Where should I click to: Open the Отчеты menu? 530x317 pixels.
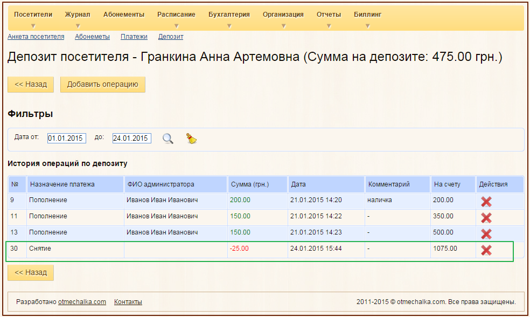[x=329, y=15]
